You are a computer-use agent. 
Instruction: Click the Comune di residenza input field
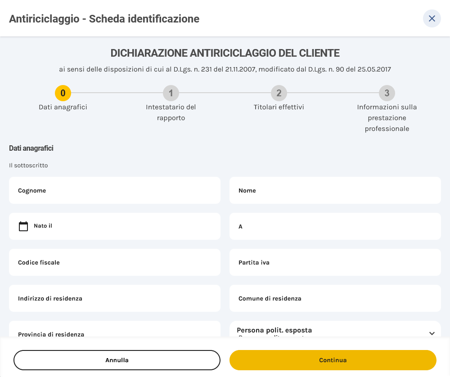point(335,298)
